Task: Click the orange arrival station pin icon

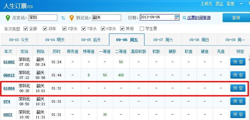Action: 72,18
